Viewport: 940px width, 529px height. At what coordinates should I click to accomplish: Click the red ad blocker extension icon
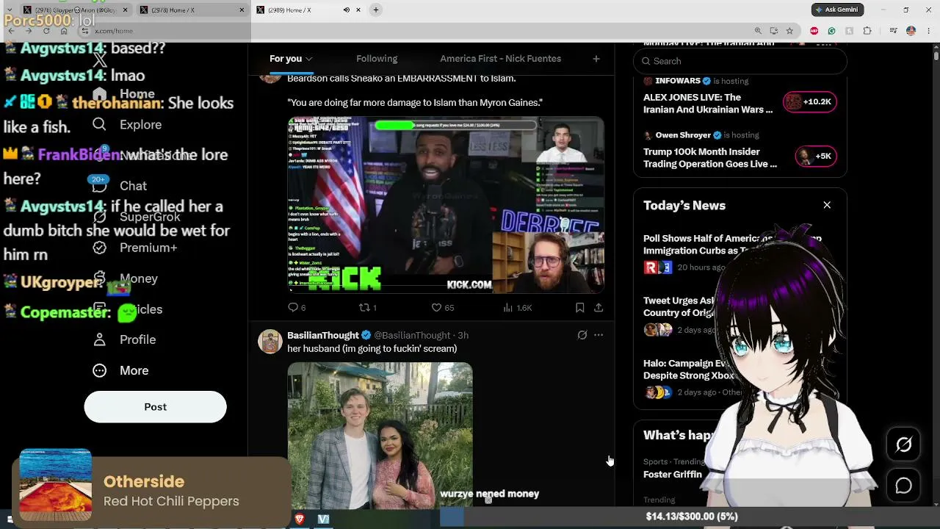(814, 31)
